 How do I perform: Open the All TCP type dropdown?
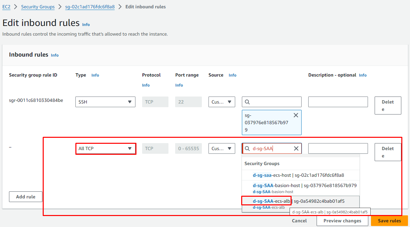coord(105,148)
